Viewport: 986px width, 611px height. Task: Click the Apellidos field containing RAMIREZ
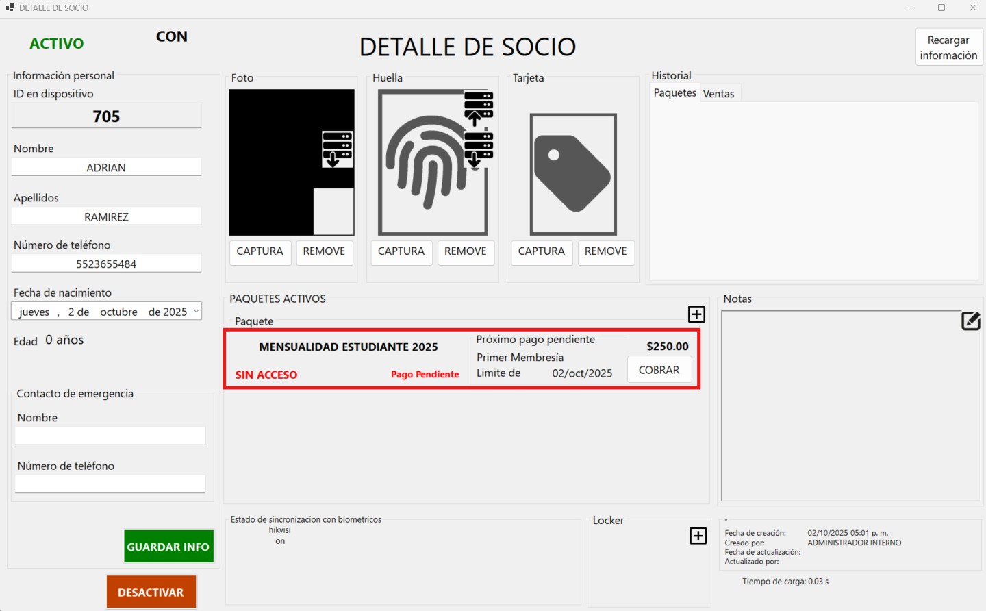point(106,216)
